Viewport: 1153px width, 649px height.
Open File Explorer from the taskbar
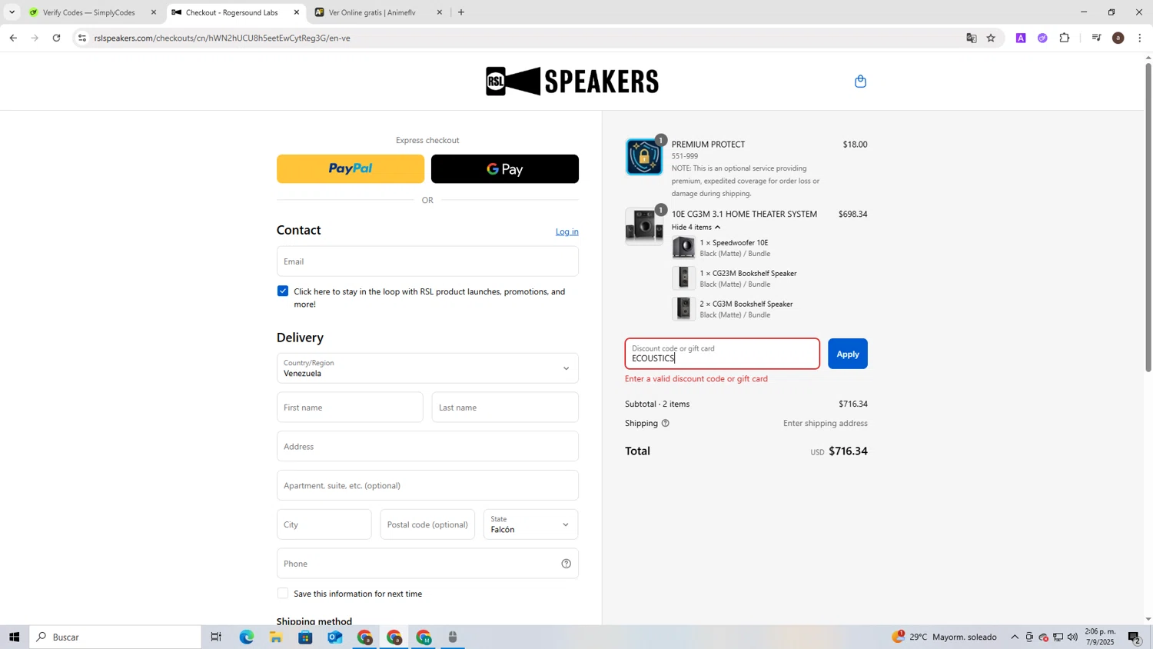[276, 637]
